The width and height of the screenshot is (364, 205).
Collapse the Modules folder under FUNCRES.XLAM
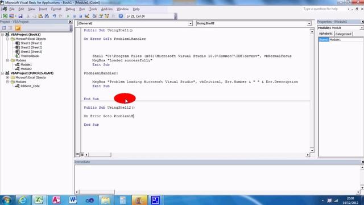[7, 82]
